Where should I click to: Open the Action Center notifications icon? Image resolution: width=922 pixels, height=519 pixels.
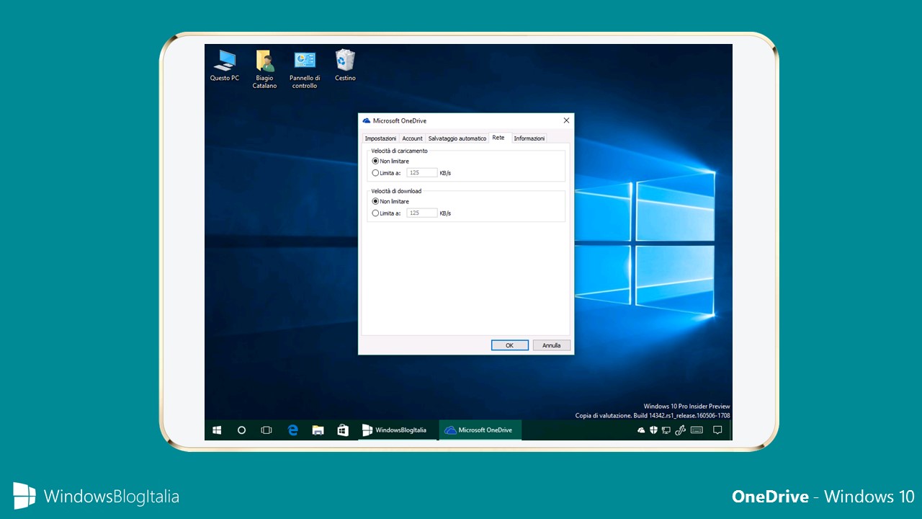pyautogui.click(x=717, y=430)
